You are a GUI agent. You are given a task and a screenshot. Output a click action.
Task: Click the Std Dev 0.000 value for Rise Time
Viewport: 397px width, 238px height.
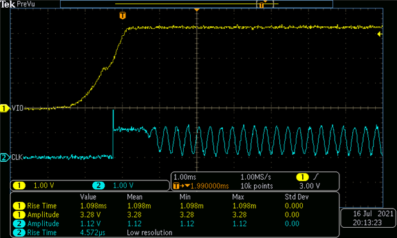(x=294, y=206)
